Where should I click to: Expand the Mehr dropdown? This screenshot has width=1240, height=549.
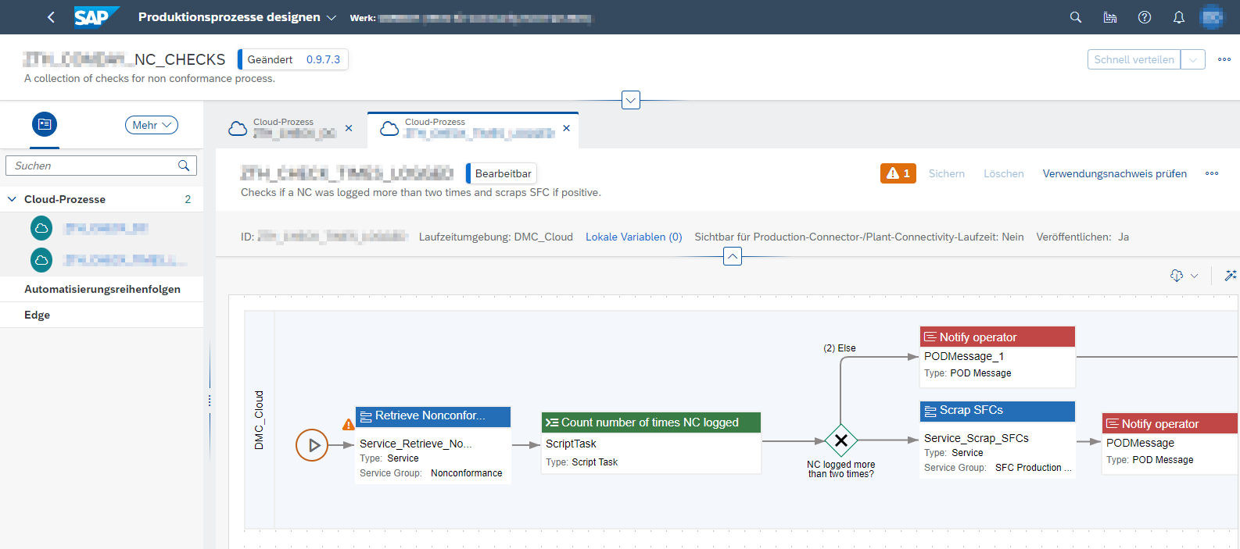[x=152, y=125]
